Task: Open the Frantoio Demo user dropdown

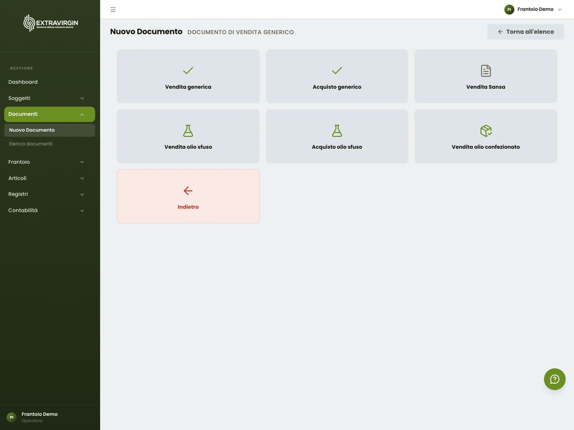Action: click(533, 9)
